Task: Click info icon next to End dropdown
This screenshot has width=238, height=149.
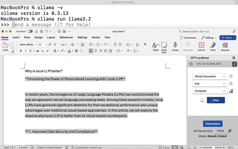Action: click(231, 84)
